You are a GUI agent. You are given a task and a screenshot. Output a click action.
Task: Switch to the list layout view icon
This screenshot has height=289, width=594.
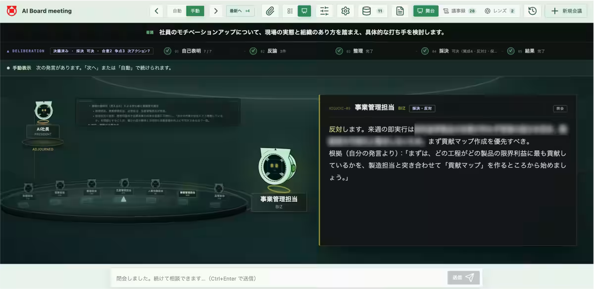pos(290,11)
